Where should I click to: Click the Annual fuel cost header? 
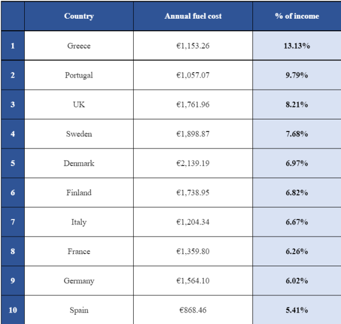tap(193, 16)
